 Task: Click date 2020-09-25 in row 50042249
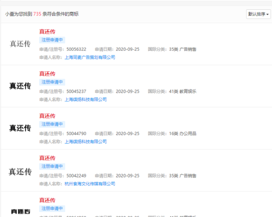(128, 176)
